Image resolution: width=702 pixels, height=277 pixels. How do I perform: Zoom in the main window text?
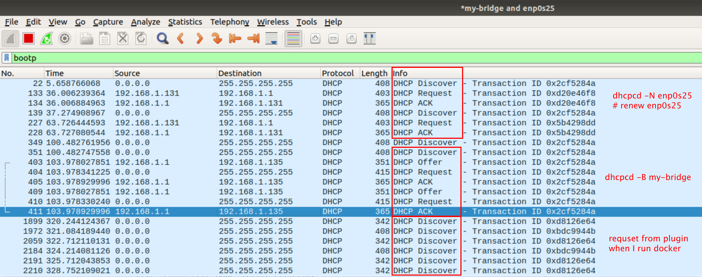coord(315,39)
